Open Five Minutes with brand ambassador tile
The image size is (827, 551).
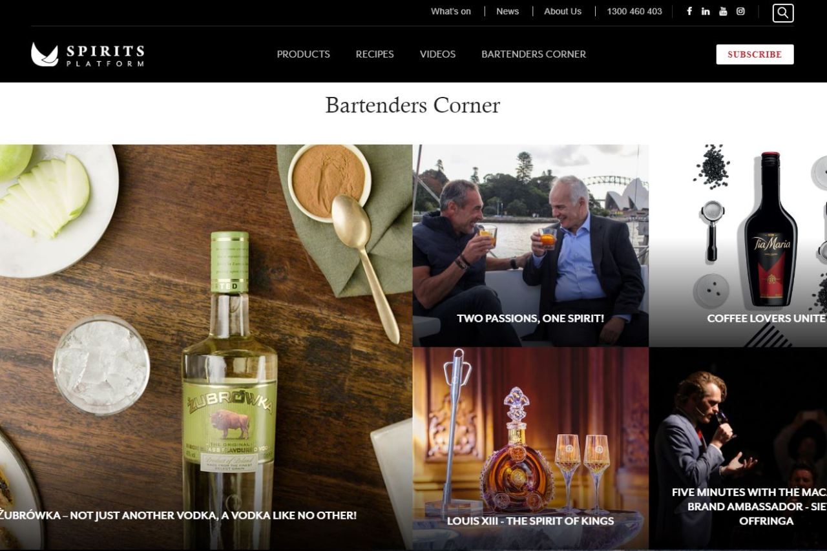738,449
